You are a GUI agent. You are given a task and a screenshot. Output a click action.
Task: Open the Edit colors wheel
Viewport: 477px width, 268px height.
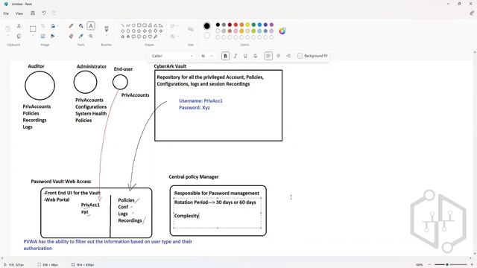(282, 31)
